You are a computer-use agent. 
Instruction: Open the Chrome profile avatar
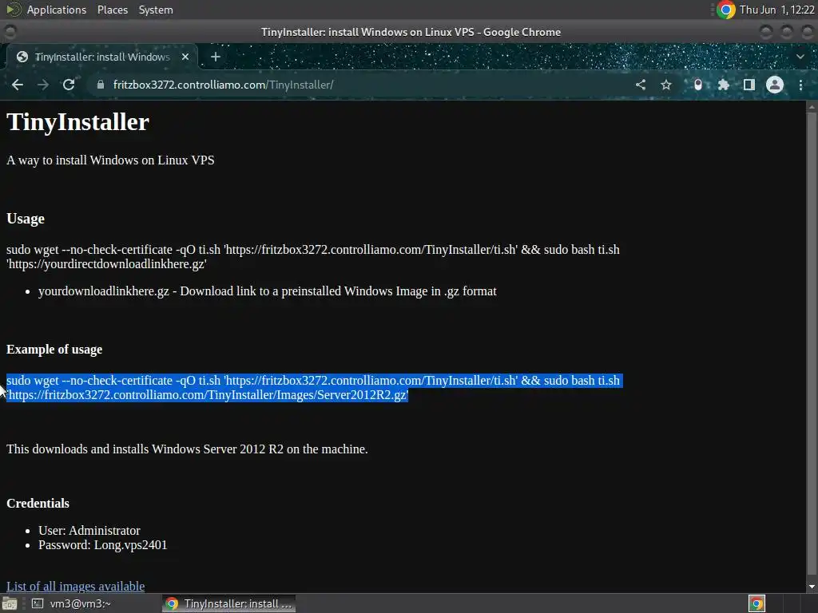(775, 85)
